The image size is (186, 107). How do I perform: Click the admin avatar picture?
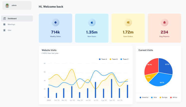[7, 5]
